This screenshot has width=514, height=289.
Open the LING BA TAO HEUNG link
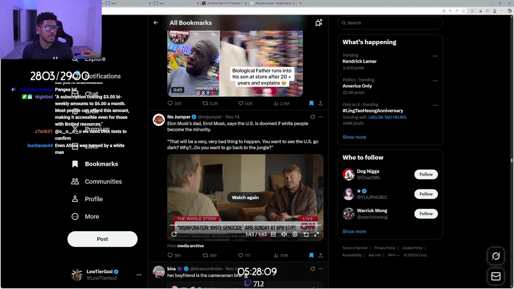[x=387, y=117]
